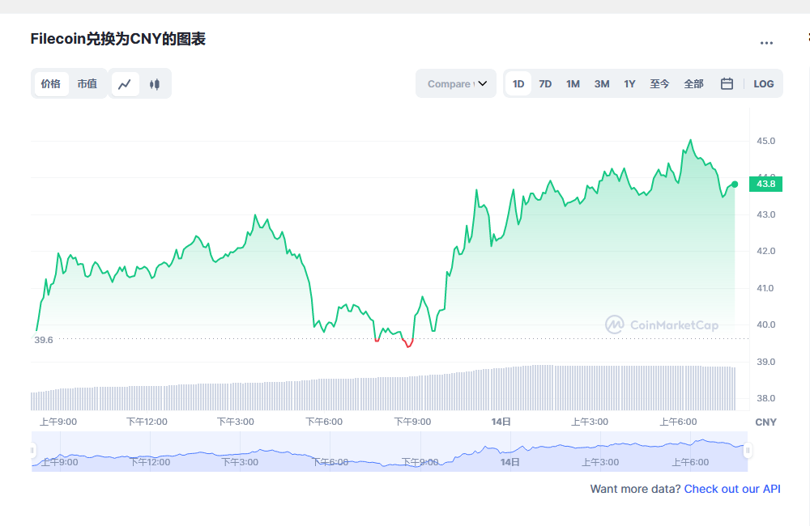Click the right range slider handle
The image size is (810, 526).
pos(748,451)
